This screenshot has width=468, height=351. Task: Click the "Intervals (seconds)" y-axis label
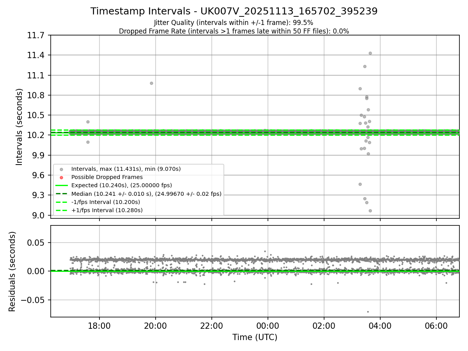click(19, 127)
